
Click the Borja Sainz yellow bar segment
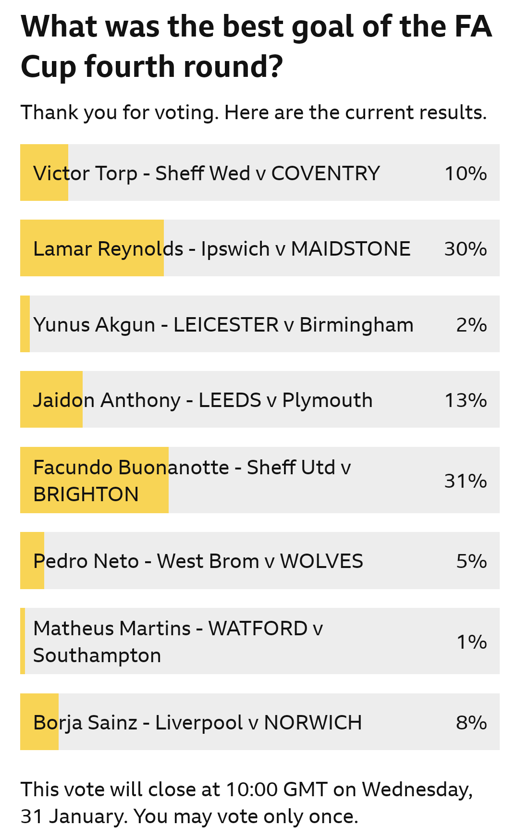pyautogui.click(x=39, y=722)
